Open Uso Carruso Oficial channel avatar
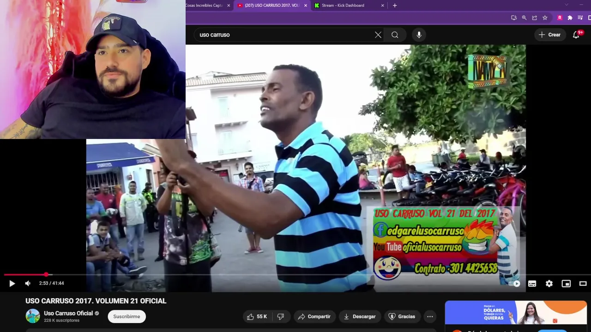This screenshot has height=332, width=591. pyautogui.click(x=33, y=316)
